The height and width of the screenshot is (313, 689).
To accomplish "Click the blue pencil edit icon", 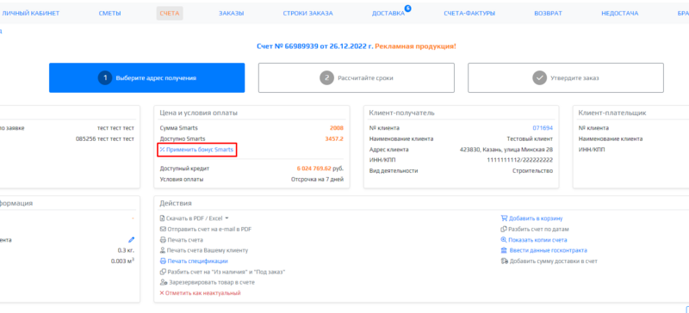I will 132,240.
